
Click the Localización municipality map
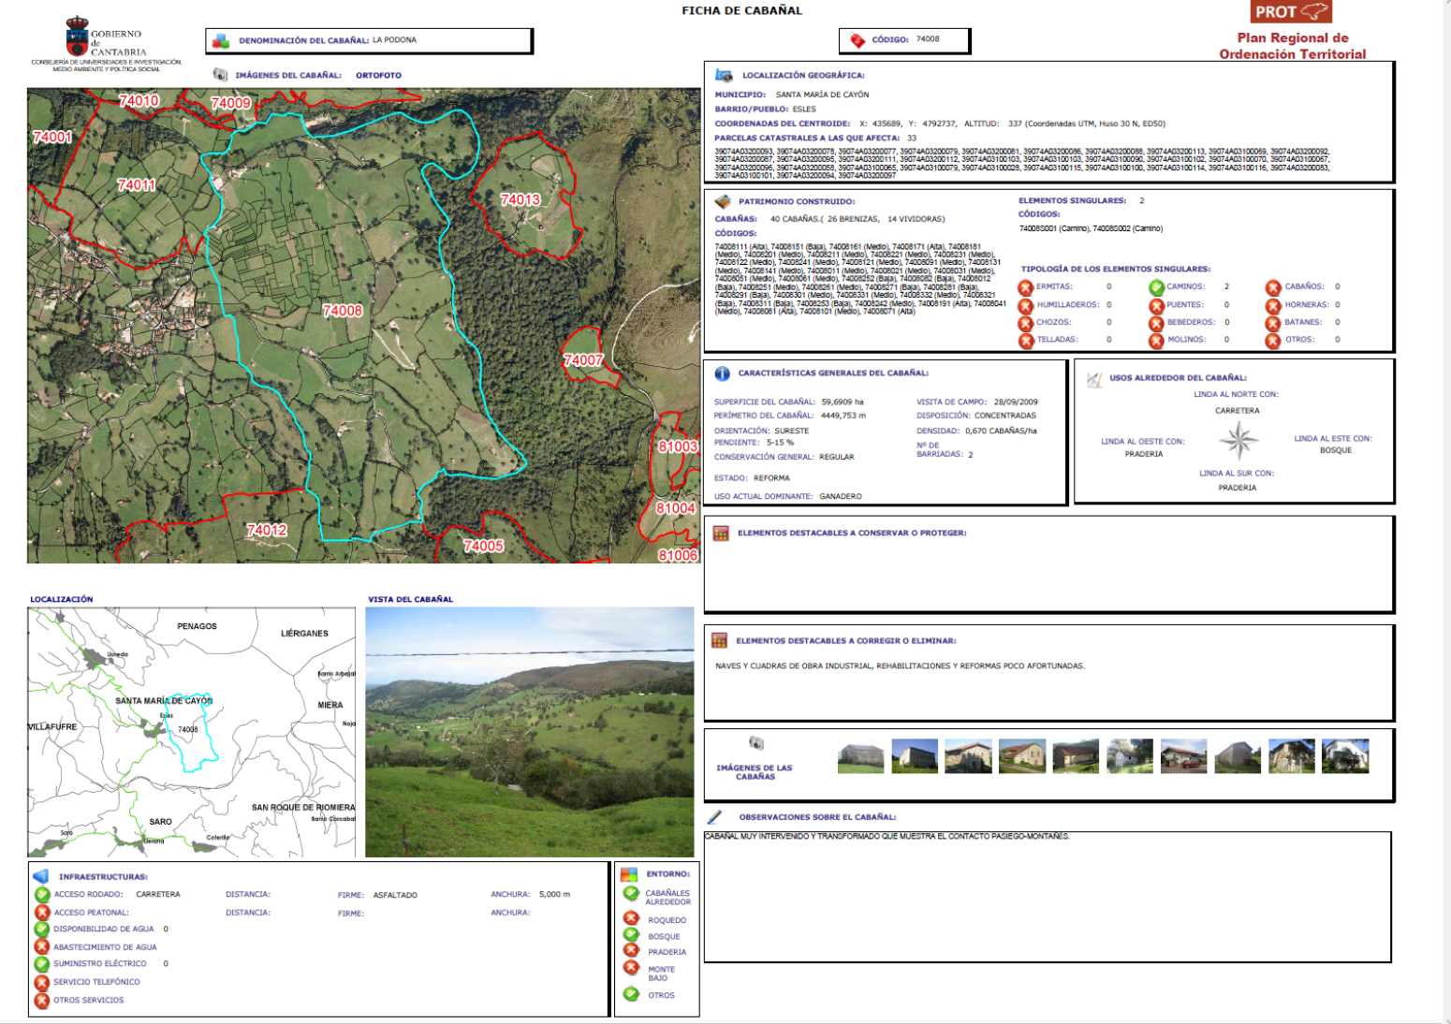click(x=191, y=732)
